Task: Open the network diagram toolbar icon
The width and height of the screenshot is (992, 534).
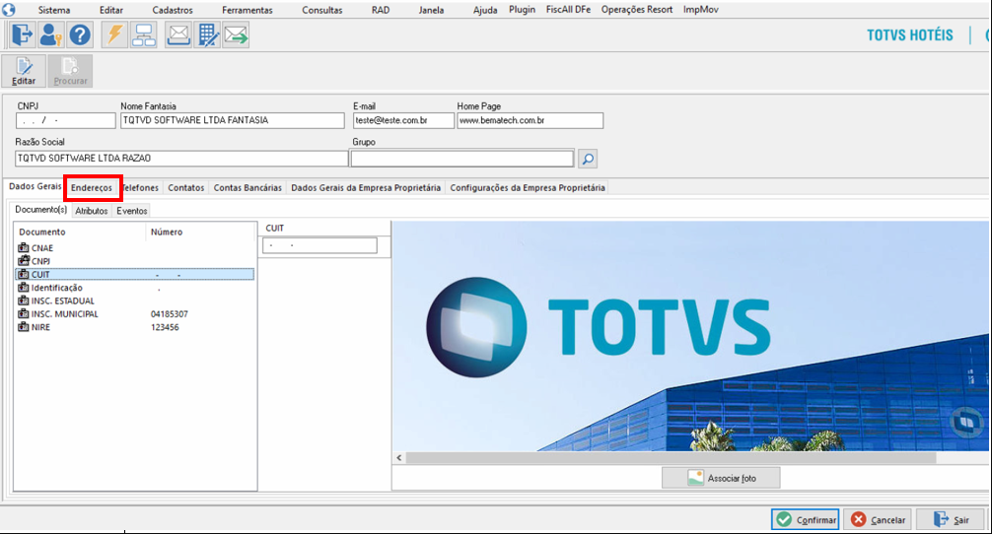Action: (144, 34)
